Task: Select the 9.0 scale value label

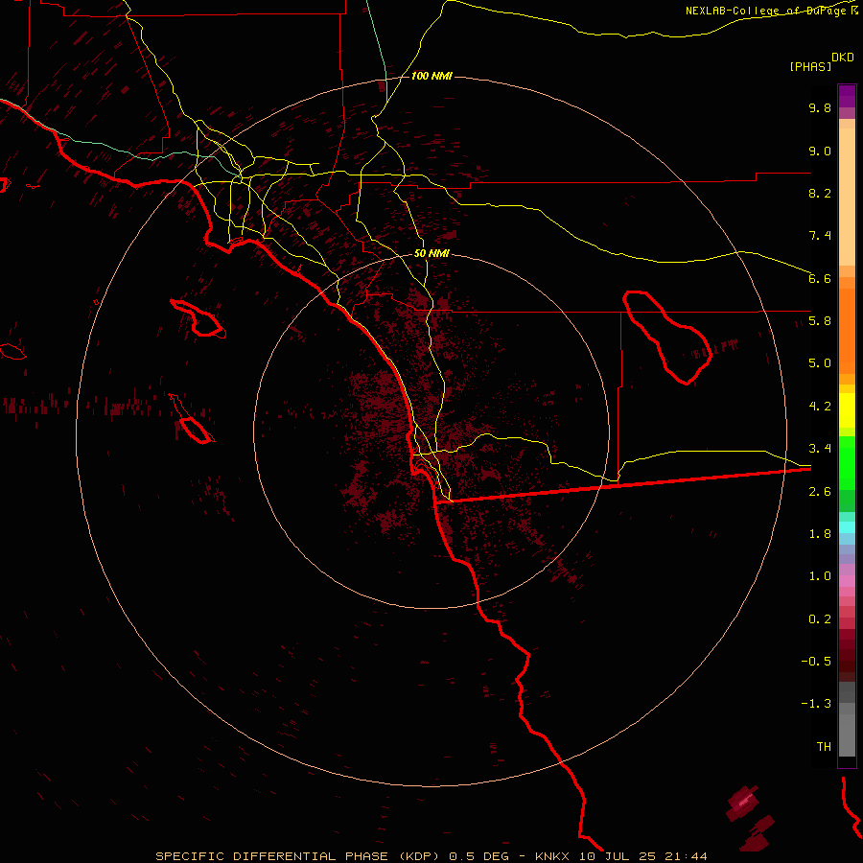Action: (820, 151)
